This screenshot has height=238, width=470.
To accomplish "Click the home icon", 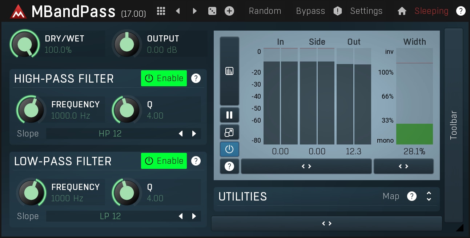I will [x=402, y=11].
